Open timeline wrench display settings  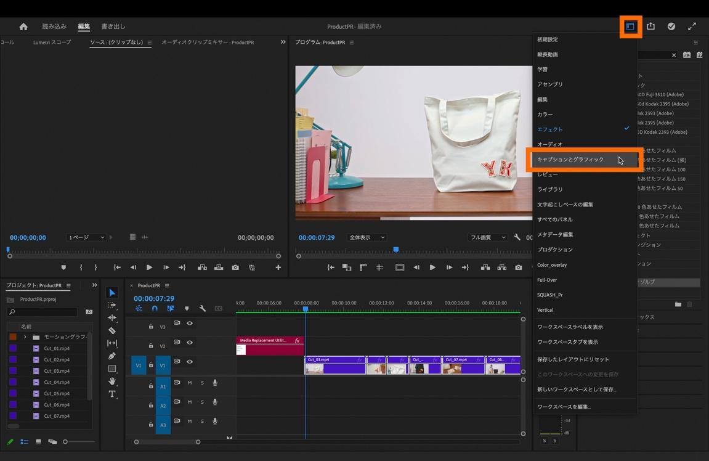click(x=202, y=308)
